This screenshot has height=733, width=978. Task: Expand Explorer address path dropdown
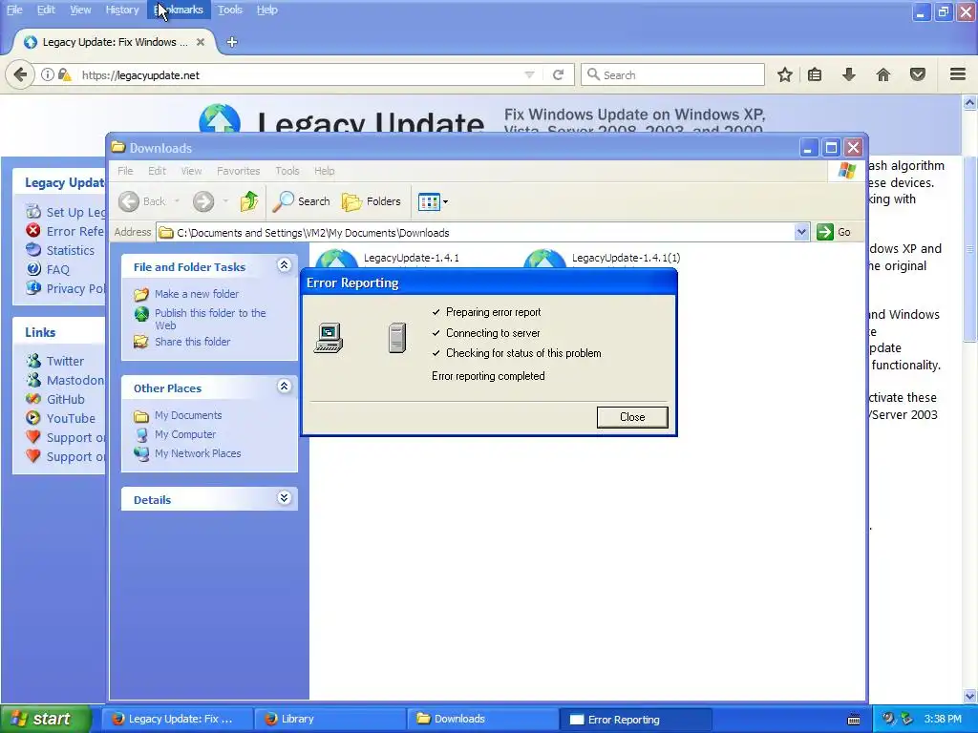tap(801, 233)
